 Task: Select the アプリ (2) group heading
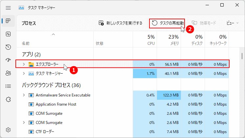[31, 55]
